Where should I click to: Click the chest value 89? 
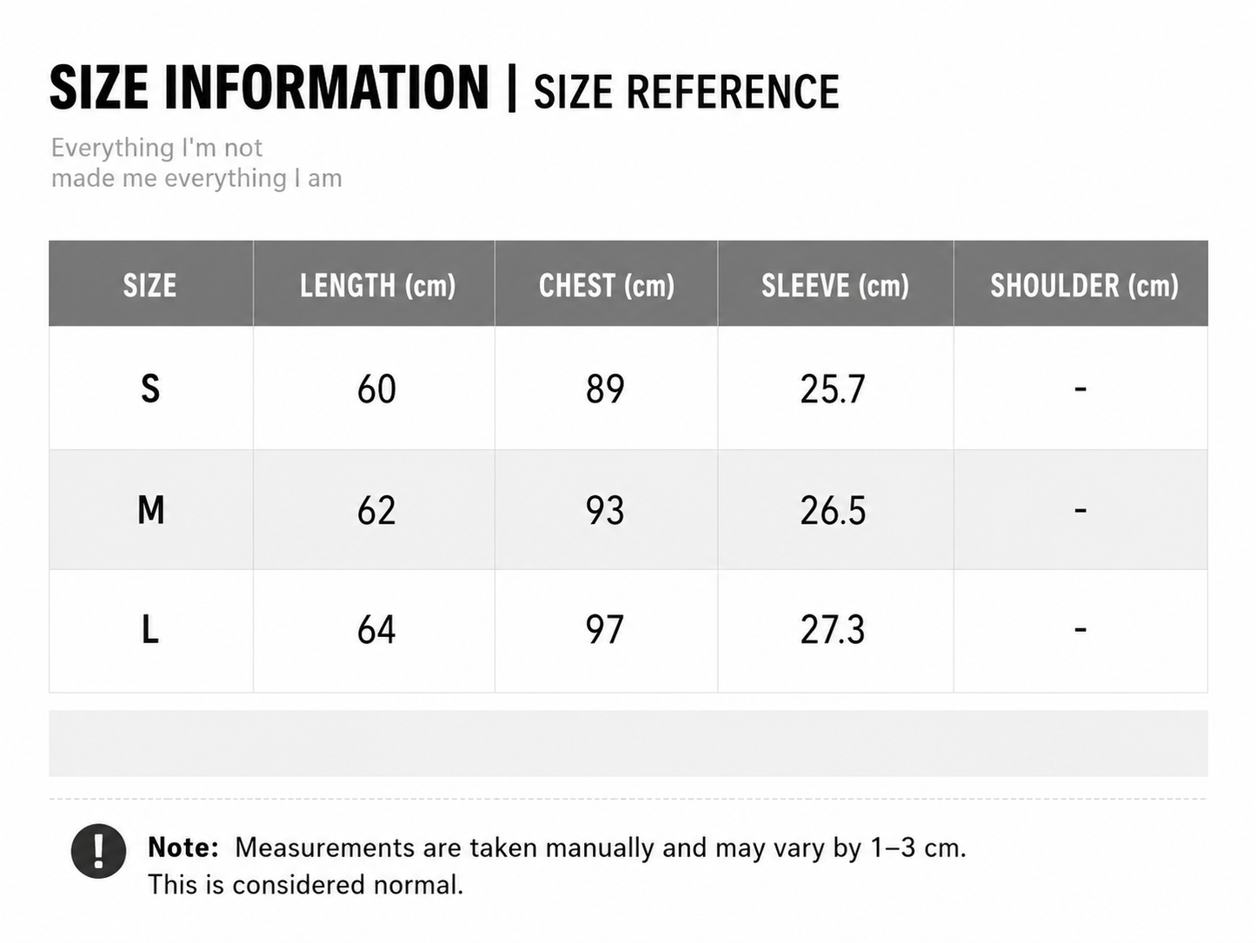[605, 388]
